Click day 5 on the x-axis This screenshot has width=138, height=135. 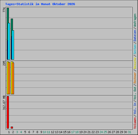[25, 132]
